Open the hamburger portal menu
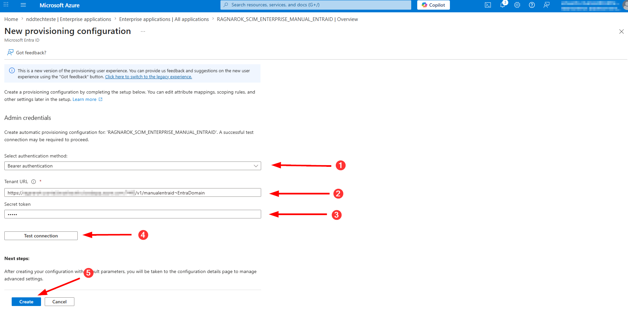Viewport: 628px width, 309px height. (23, 5)
